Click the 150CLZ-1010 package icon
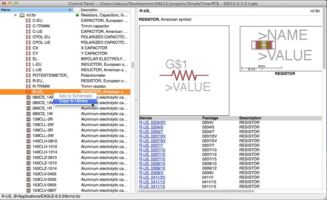 (28, 163)
